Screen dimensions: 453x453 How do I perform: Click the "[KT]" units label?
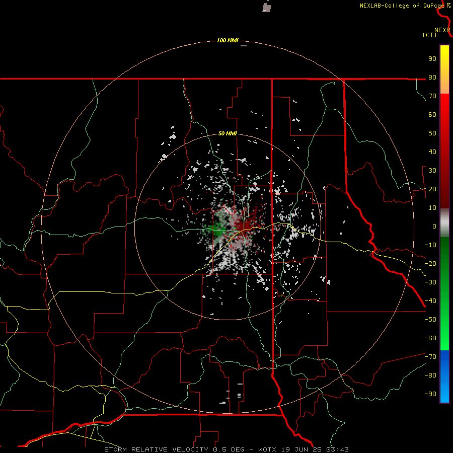430,35
